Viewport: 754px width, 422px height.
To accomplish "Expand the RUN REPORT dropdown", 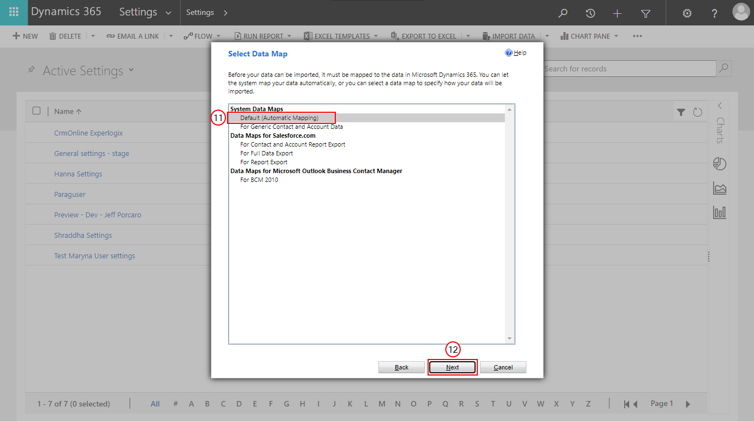I will point(289,37).
